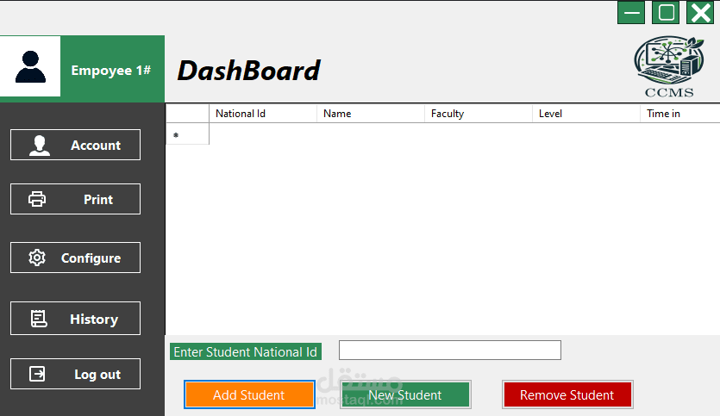
Task: Click the red Remove Student button
Action: [x=567, y=394]
